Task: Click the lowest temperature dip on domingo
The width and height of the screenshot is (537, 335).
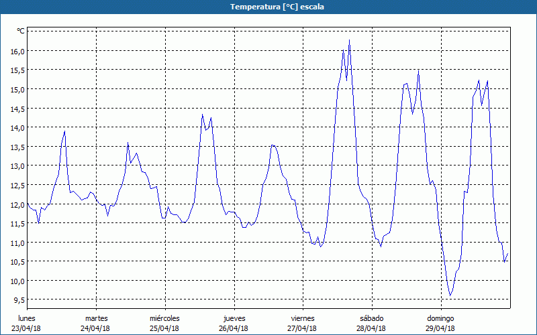Action: point(450,295)
